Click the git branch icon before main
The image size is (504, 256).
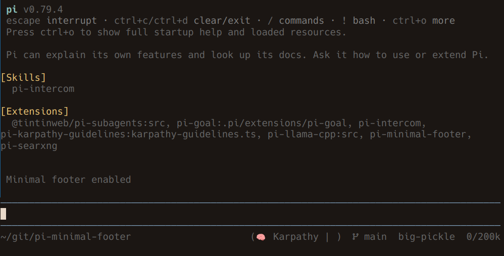pyautogui.click(x=355, y=237)
